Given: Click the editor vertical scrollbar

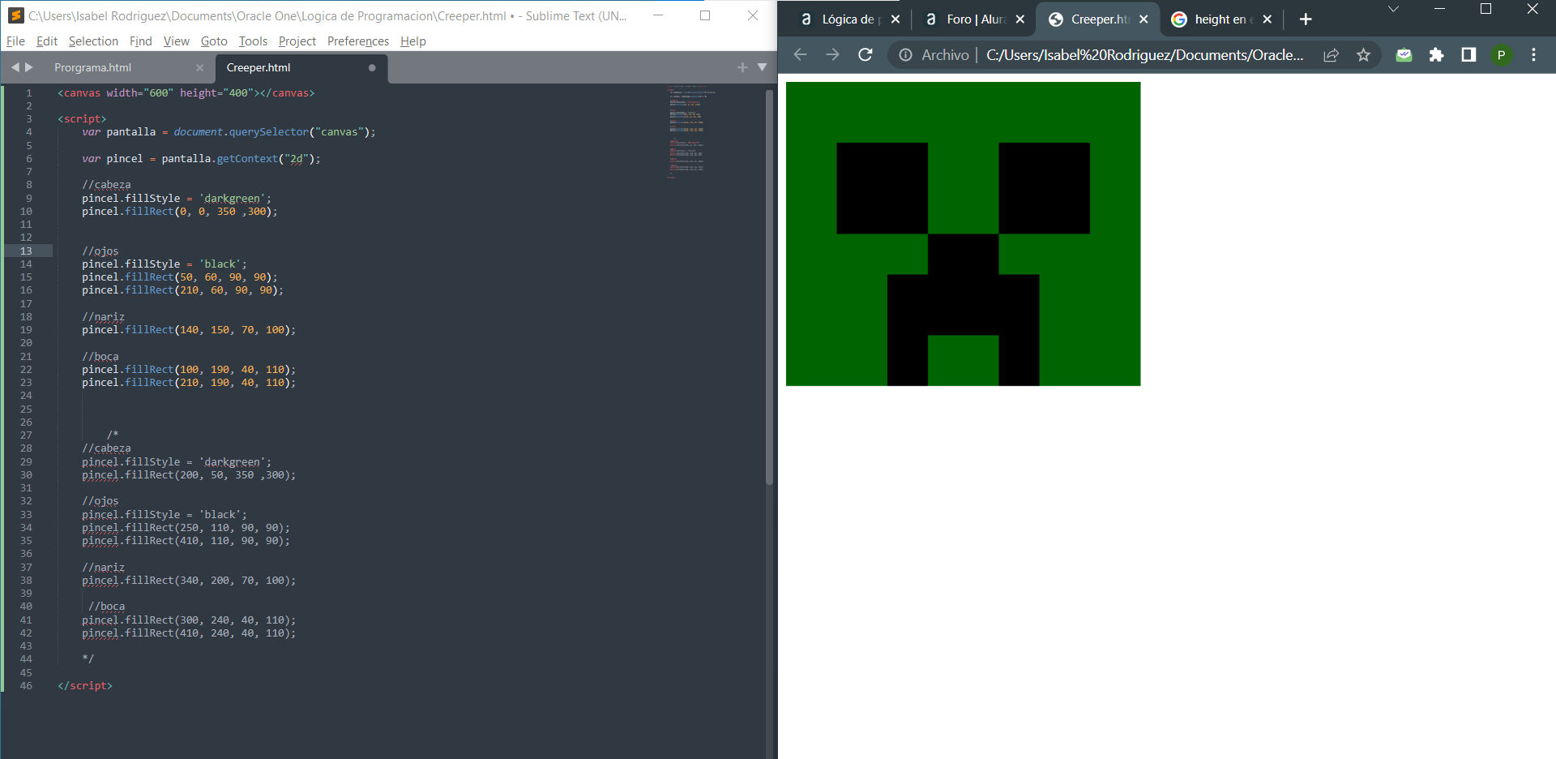Looking at the screenshot, I should pos(769,287).
